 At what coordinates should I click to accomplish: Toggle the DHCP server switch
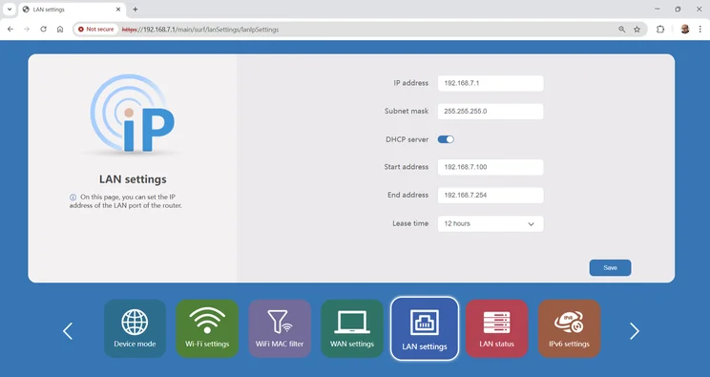(446, 139)
